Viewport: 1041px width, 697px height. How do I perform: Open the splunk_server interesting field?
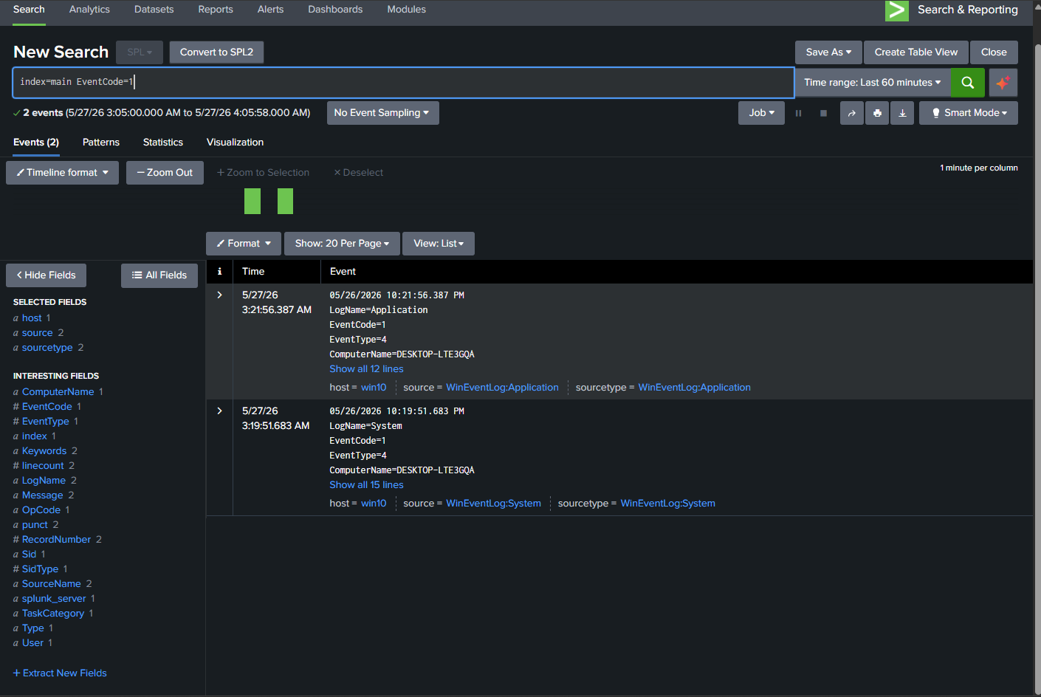(54, 599)
